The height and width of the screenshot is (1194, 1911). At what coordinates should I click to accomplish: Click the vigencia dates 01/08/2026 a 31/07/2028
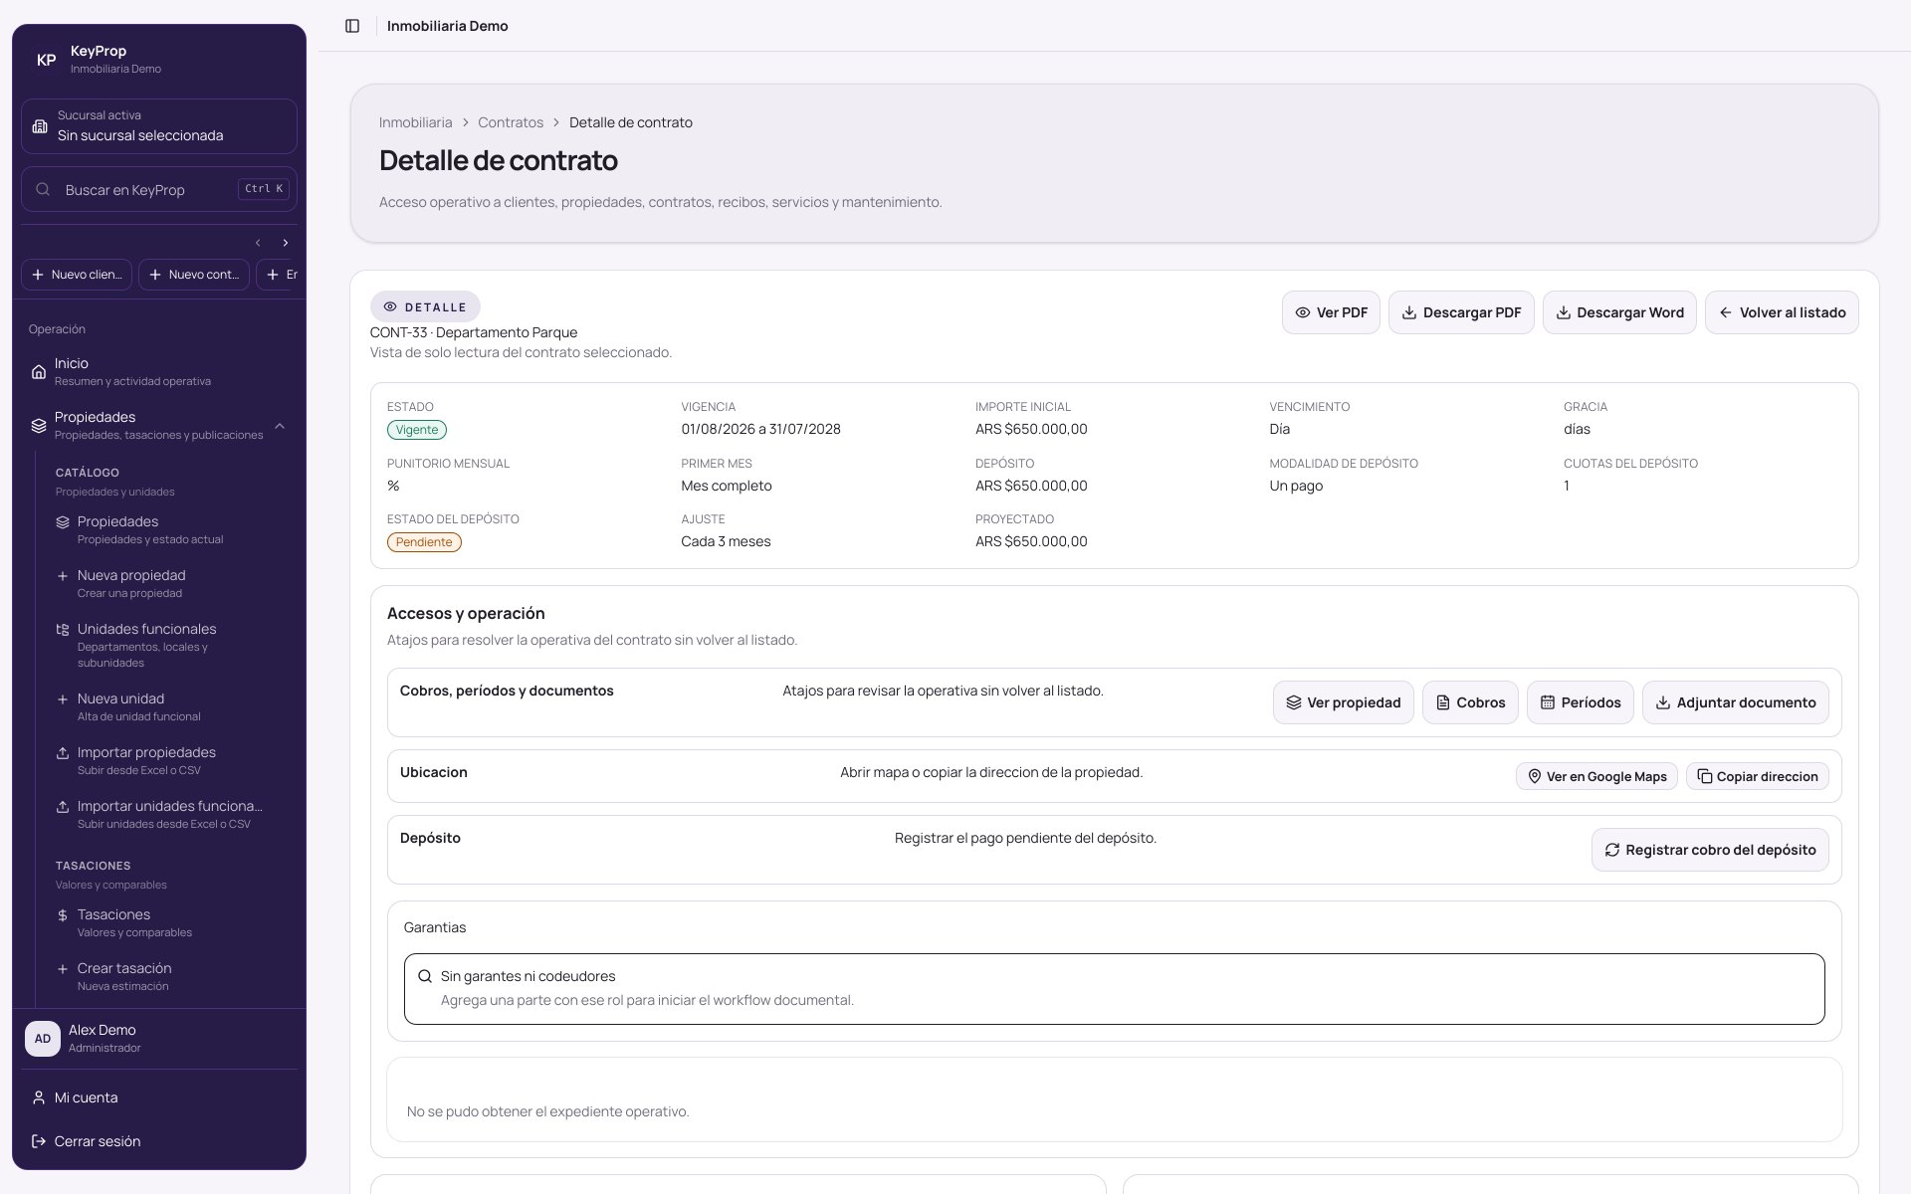click(x=760, y=430)
